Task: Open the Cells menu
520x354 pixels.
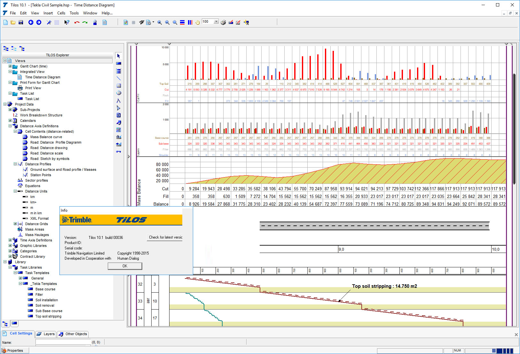Action: pyautogui.click(x=61, y=13)
